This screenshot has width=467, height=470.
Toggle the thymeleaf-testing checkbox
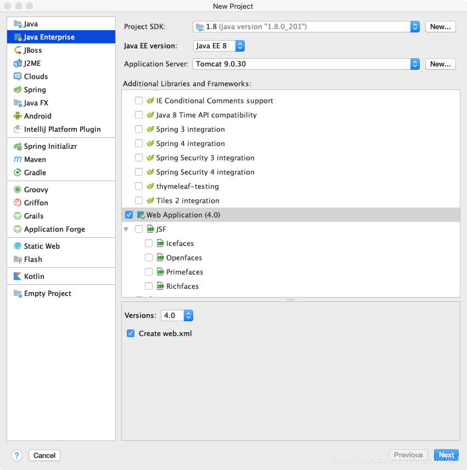[139, 186]
